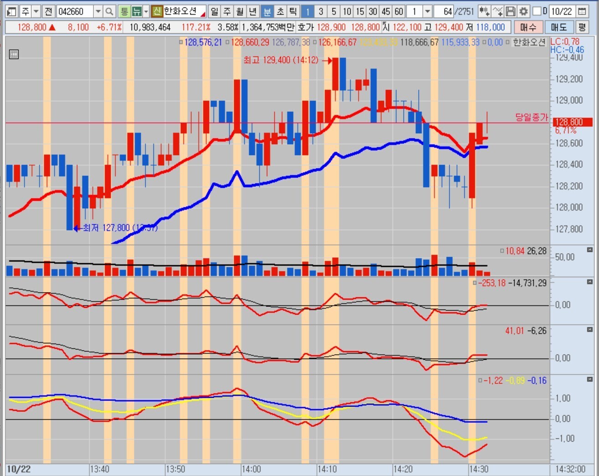Close the -253,18 indicator panel
Image resolution: width=599 pixels, height=476 pixels.
[x=590, y=282]
